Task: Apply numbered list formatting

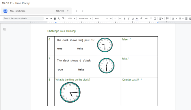Action: point(173,18)
